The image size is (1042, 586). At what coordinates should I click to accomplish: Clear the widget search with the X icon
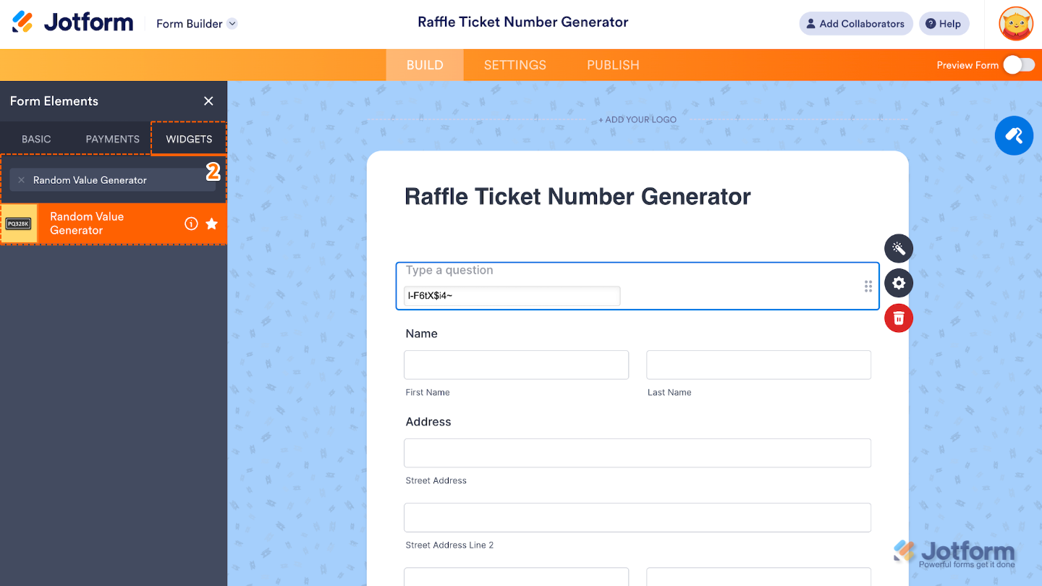[x=22, y=179]
